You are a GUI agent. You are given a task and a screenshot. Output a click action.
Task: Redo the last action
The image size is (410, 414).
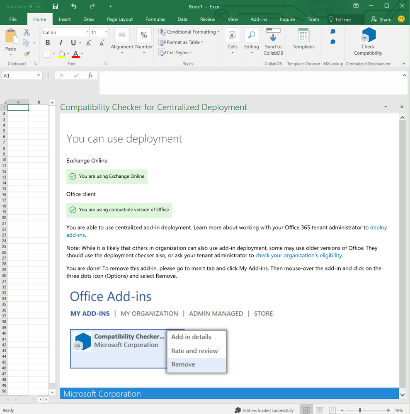[92, 6]
